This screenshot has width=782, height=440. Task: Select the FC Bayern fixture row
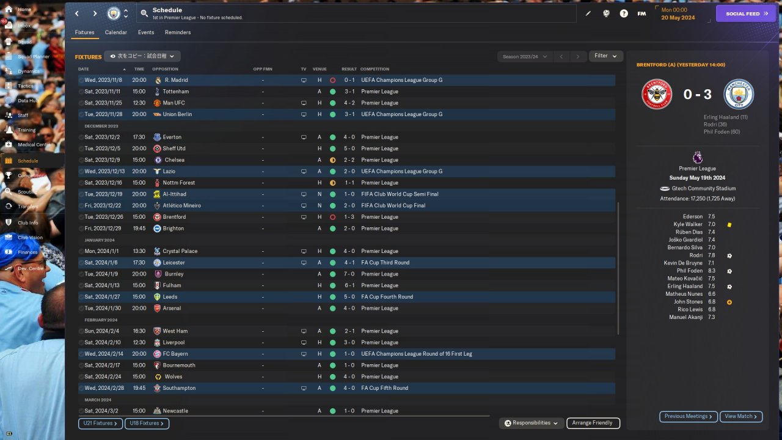pos(346,354)
